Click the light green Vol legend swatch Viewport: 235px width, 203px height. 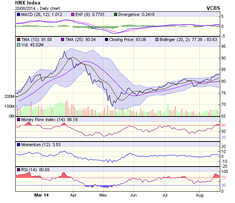[18, 45]
